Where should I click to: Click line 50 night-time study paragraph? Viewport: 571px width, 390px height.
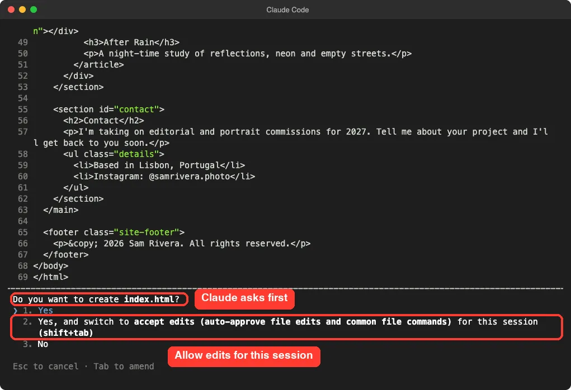pos(248,54)
